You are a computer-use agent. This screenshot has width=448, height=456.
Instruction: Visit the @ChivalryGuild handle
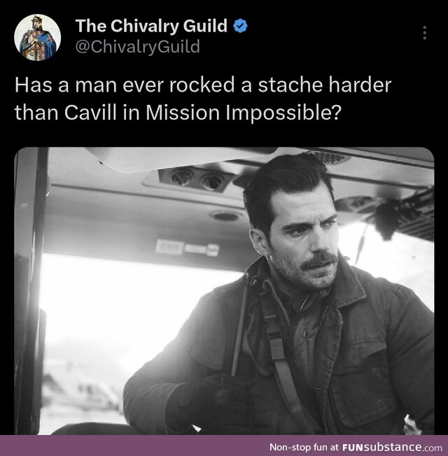click(x=138, y=47)
